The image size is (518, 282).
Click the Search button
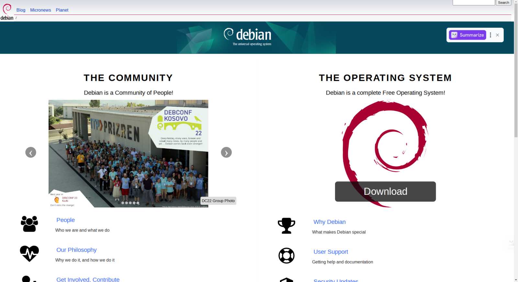[x=503, y=3]
